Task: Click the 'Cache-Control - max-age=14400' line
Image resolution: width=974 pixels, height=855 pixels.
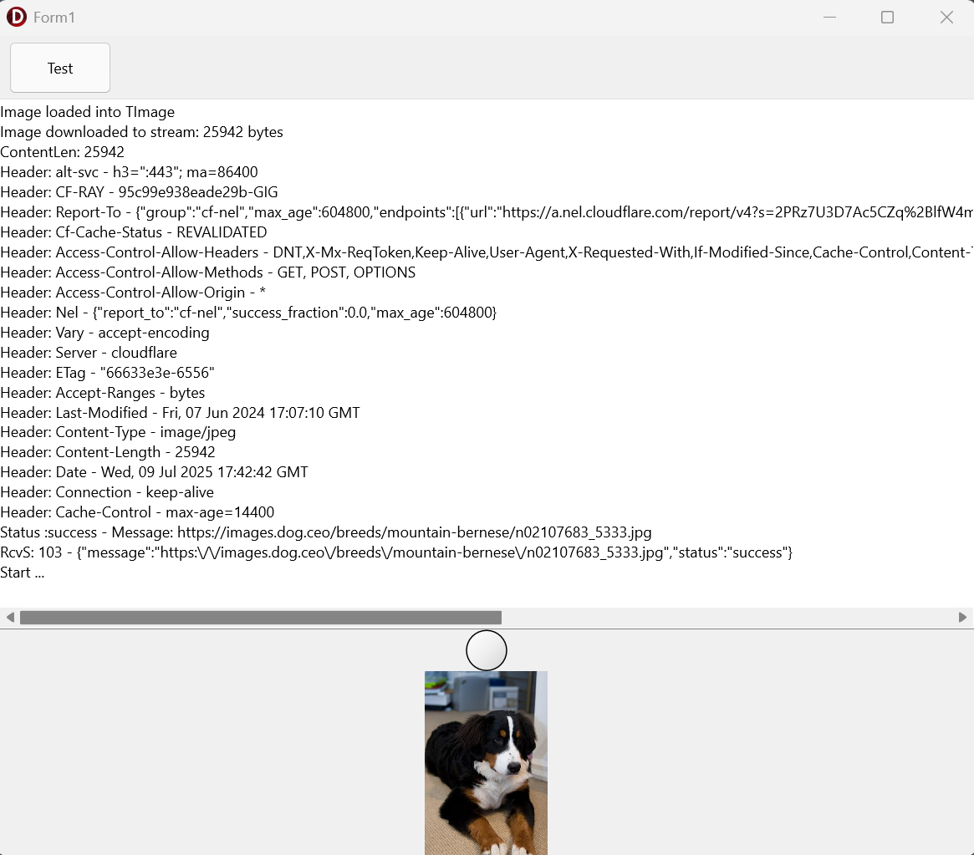Action: coord(137,512)
